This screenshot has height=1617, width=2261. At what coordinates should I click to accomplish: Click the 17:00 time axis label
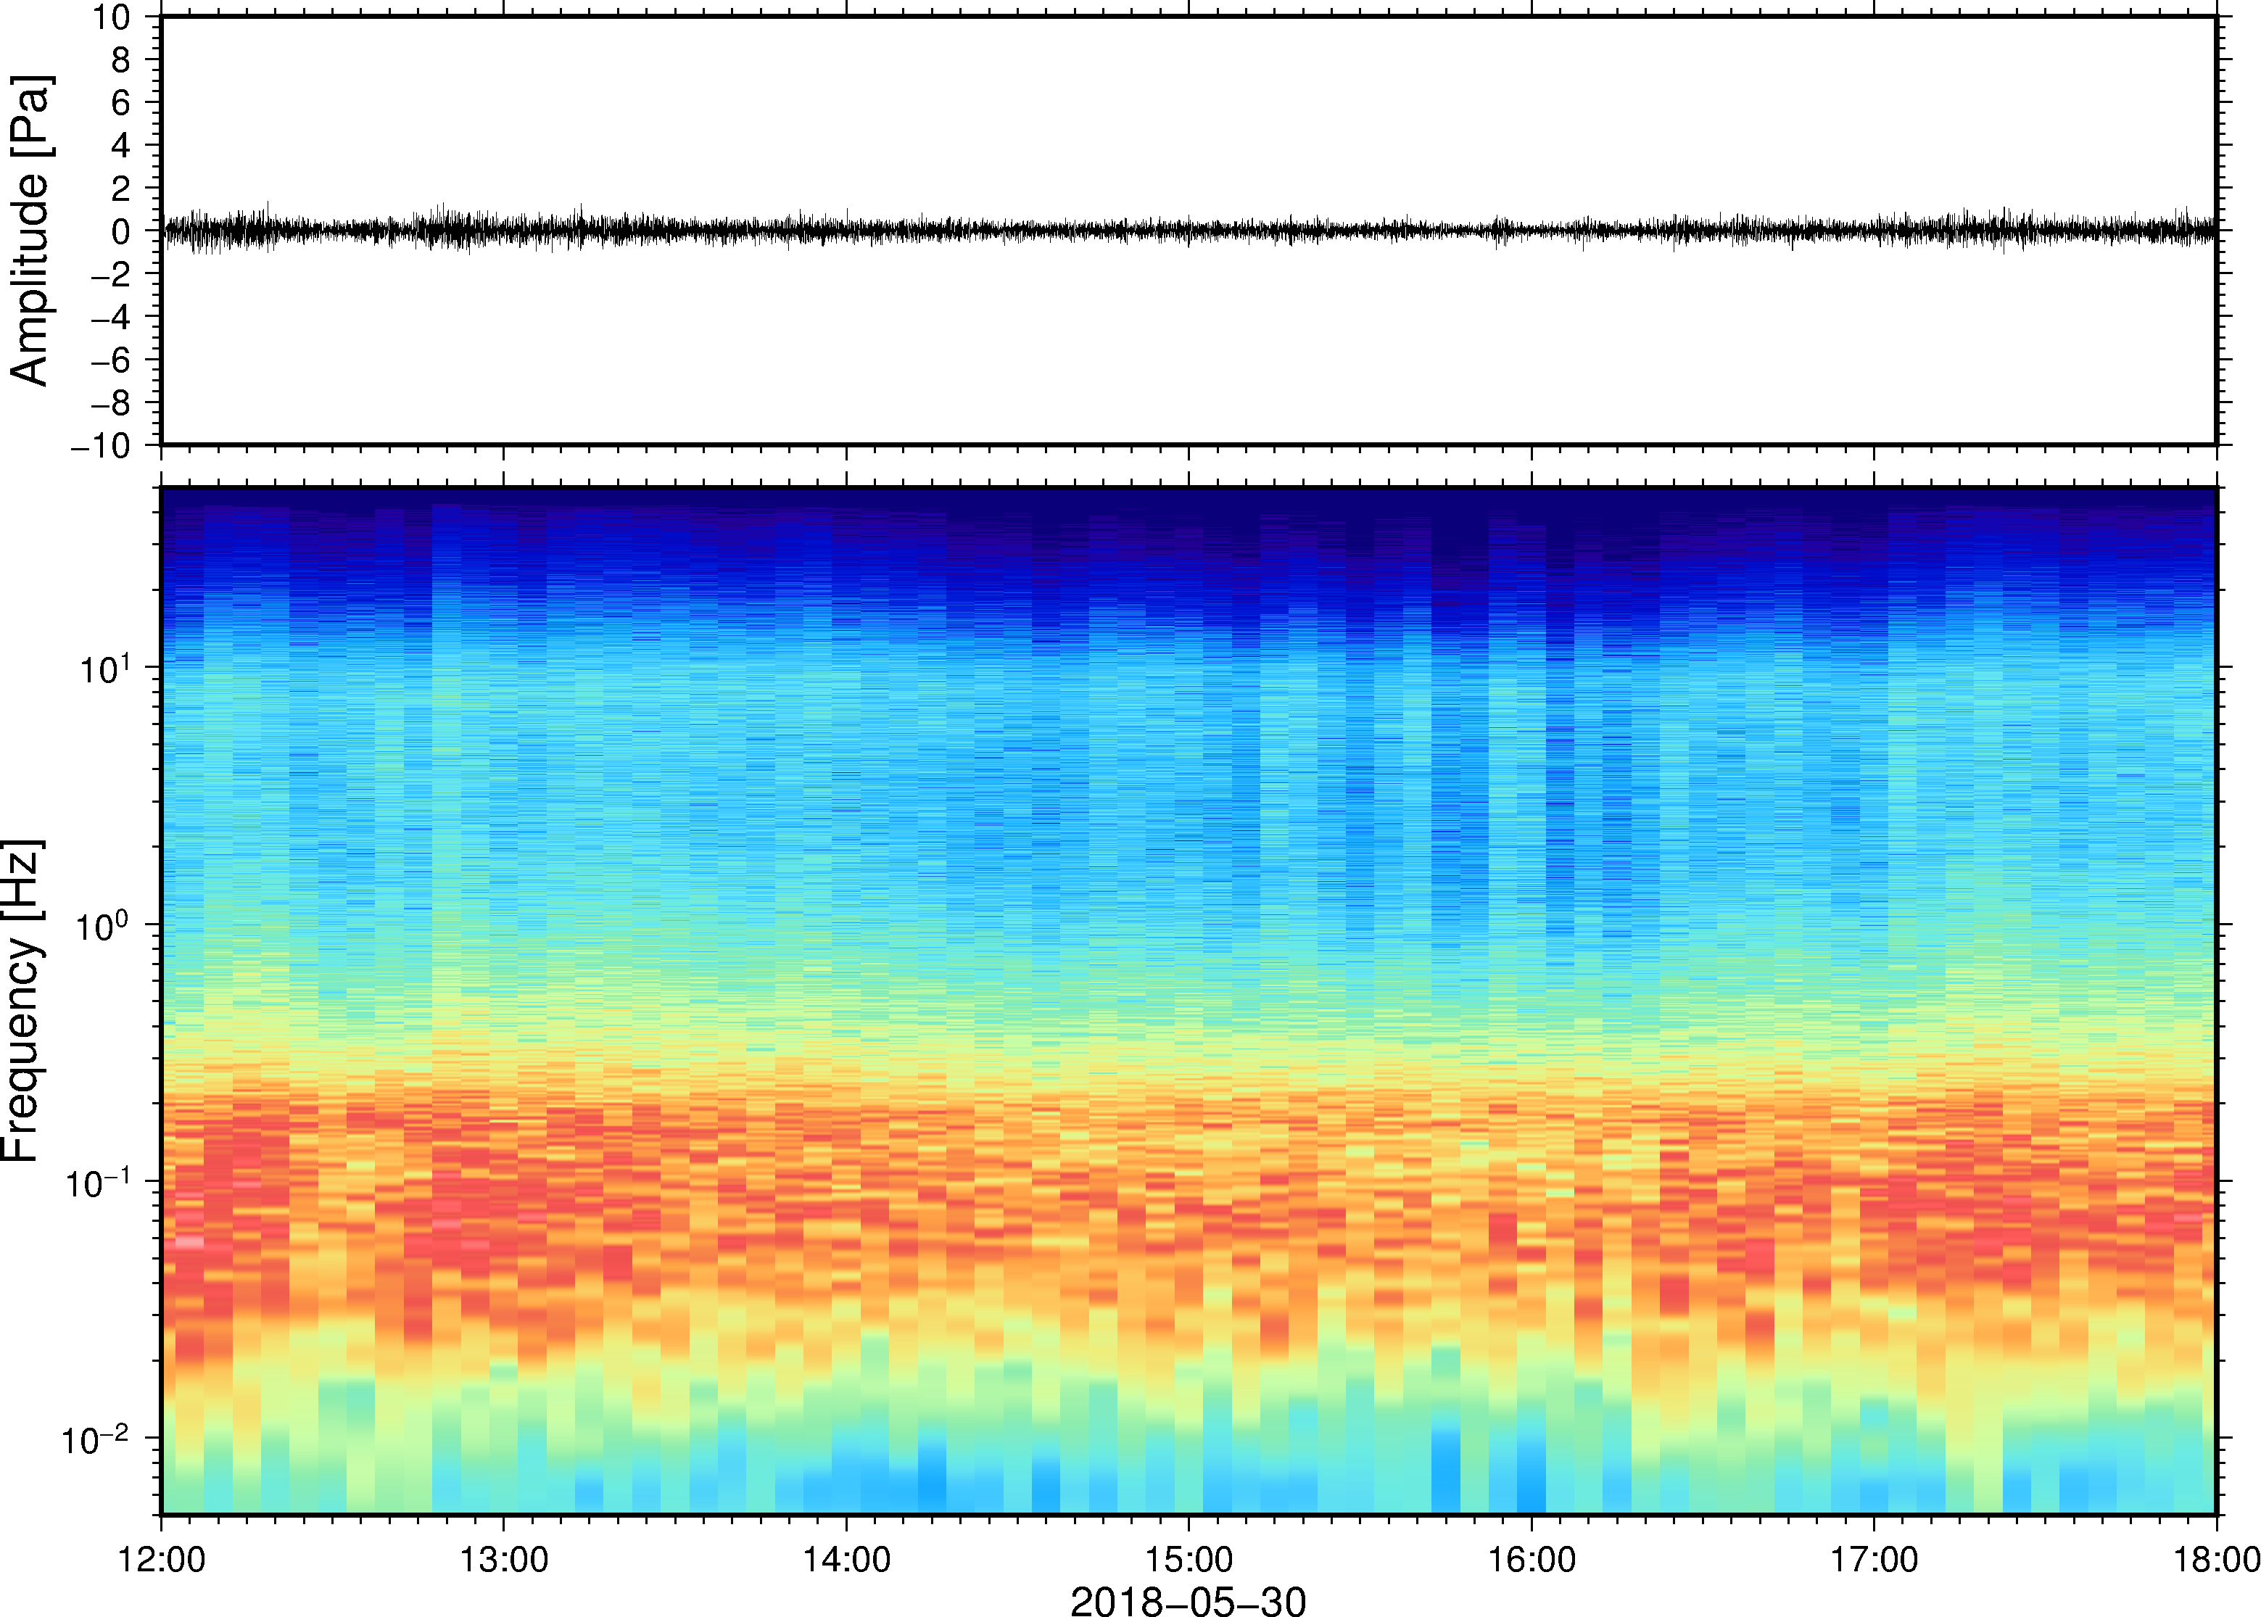pyautogui.click(x=1874, y=1559)
